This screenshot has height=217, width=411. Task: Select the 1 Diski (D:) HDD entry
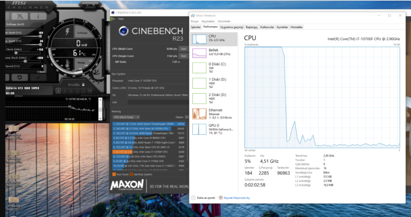(x=214, y=83)
